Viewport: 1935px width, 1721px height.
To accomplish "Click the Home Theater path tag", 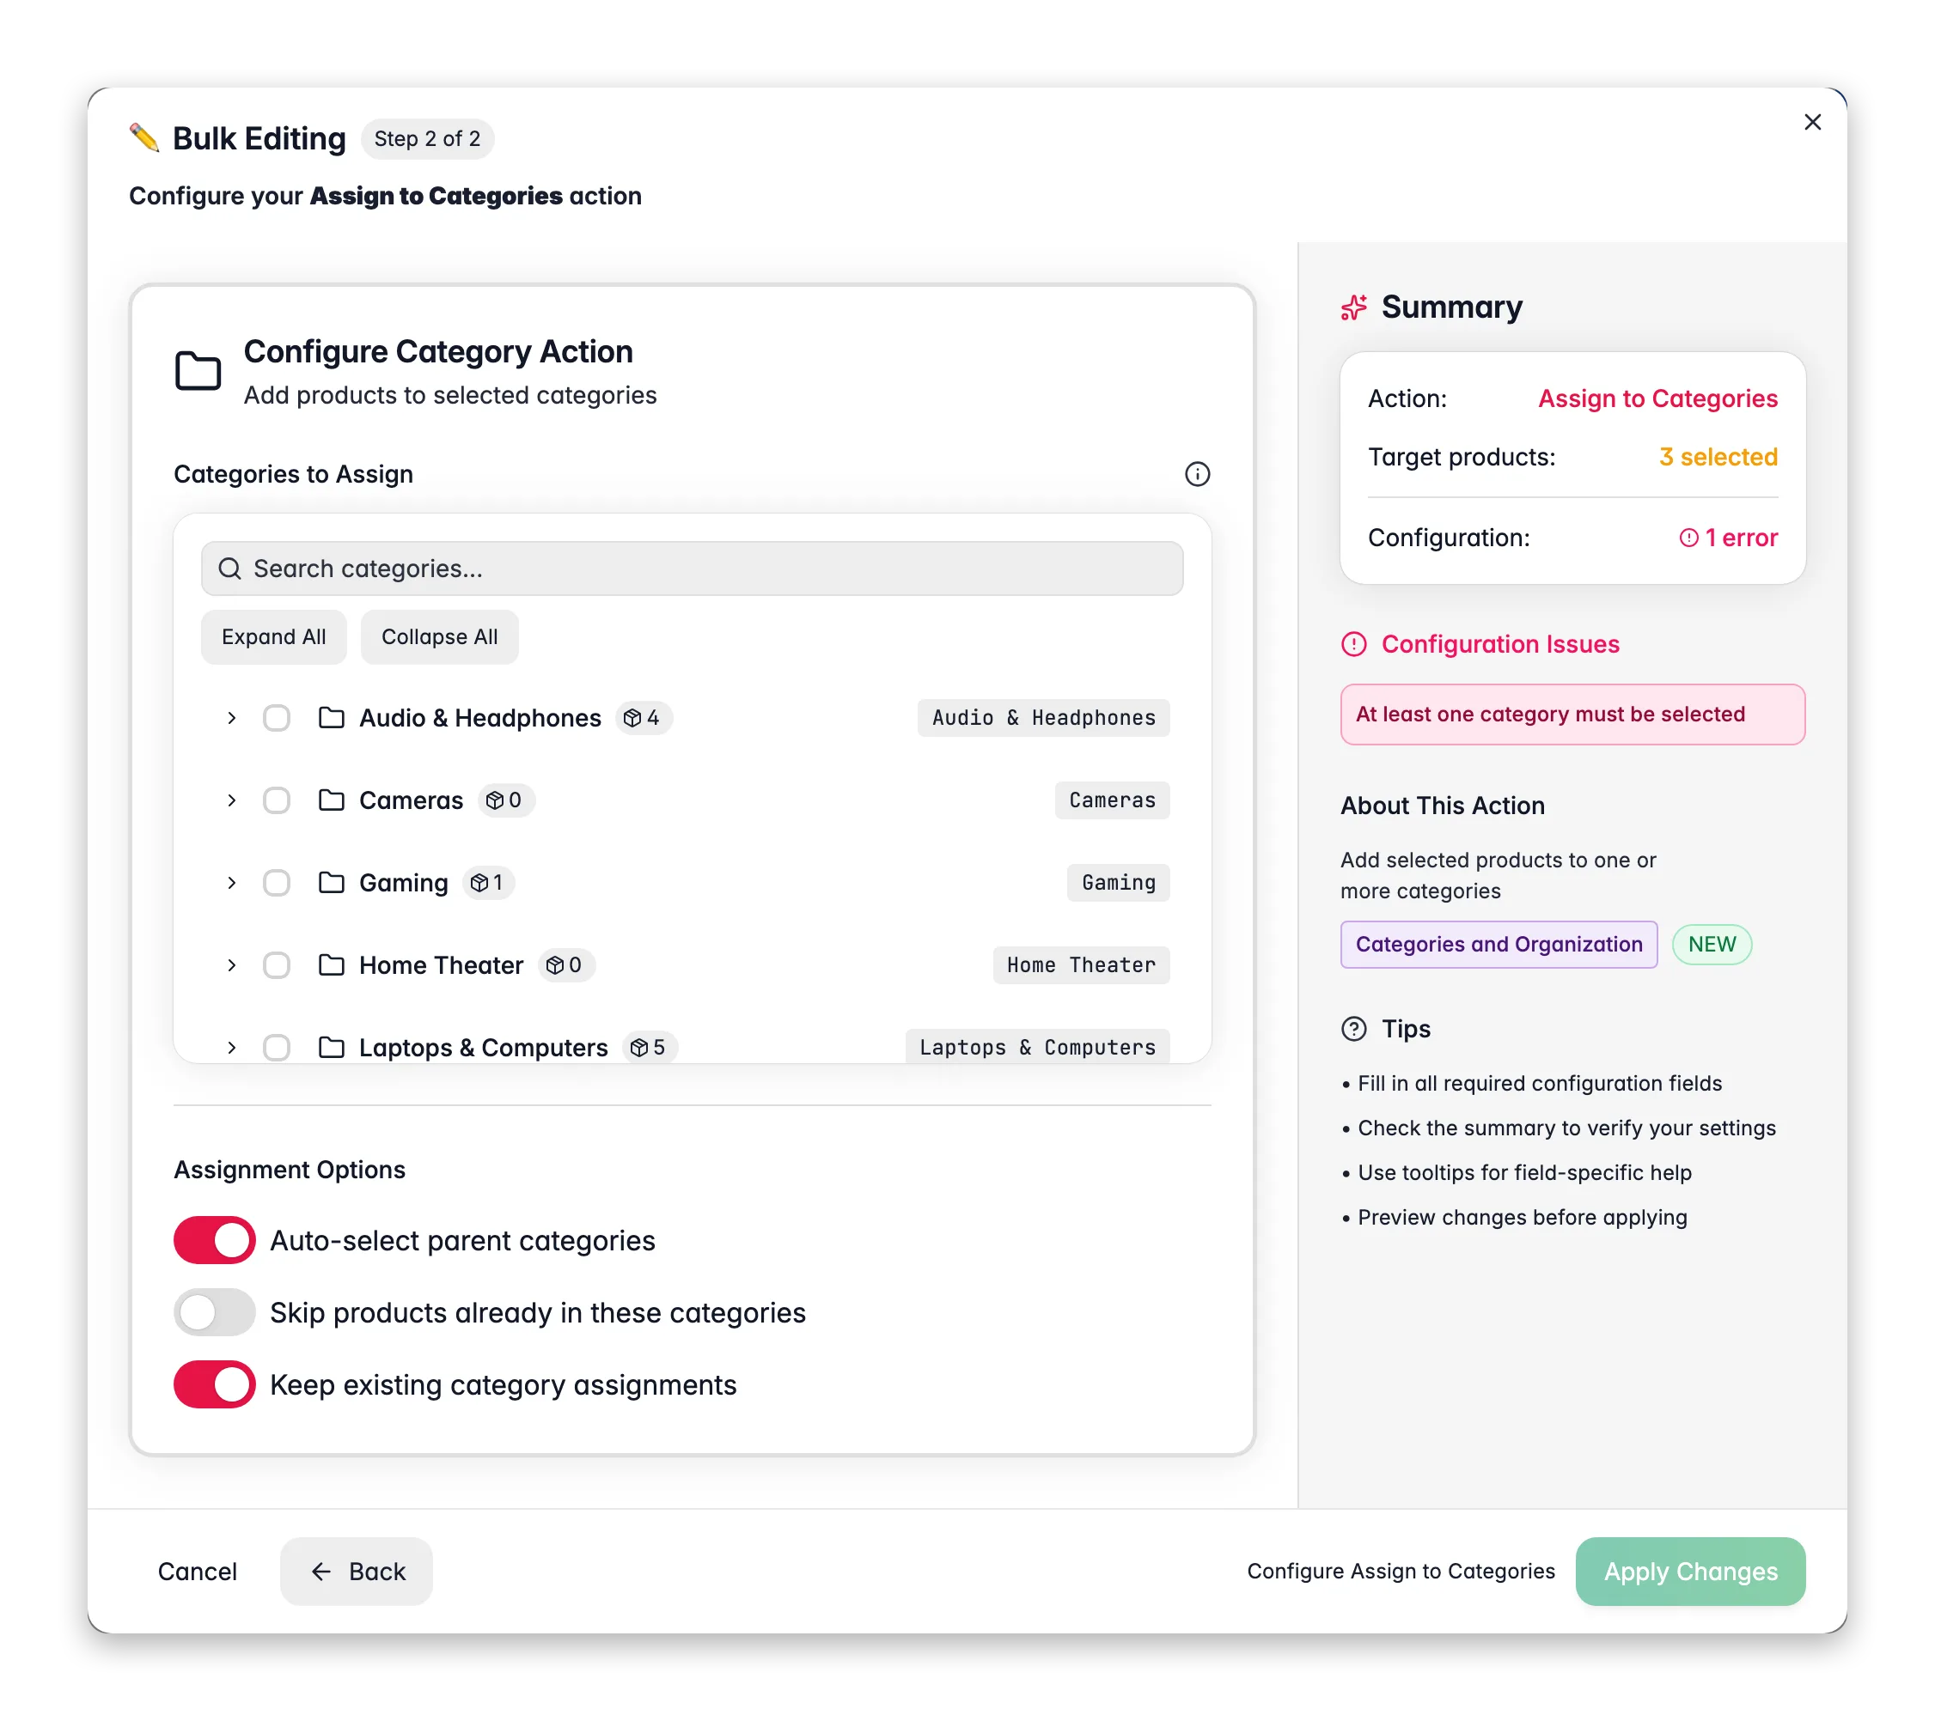I will click(1081, 965).
